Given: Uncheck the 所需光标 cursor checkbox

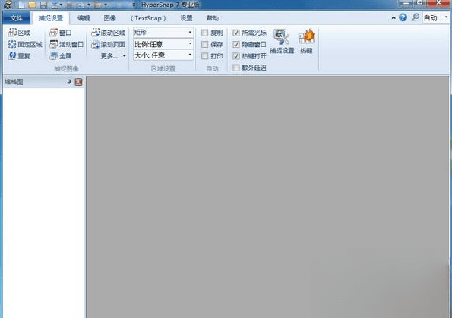Looking at the screenshot, I should coord(236,33).
